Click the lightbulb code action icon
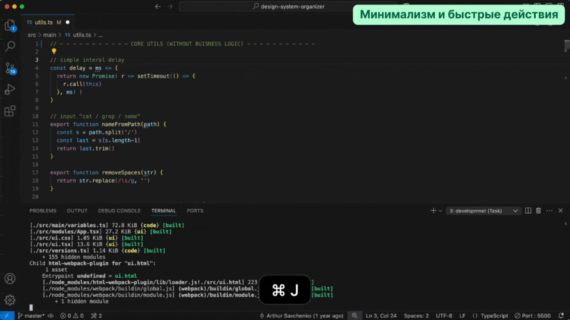Image resolution: width=570 pixels, height=320 pixels. coord(54,52)
